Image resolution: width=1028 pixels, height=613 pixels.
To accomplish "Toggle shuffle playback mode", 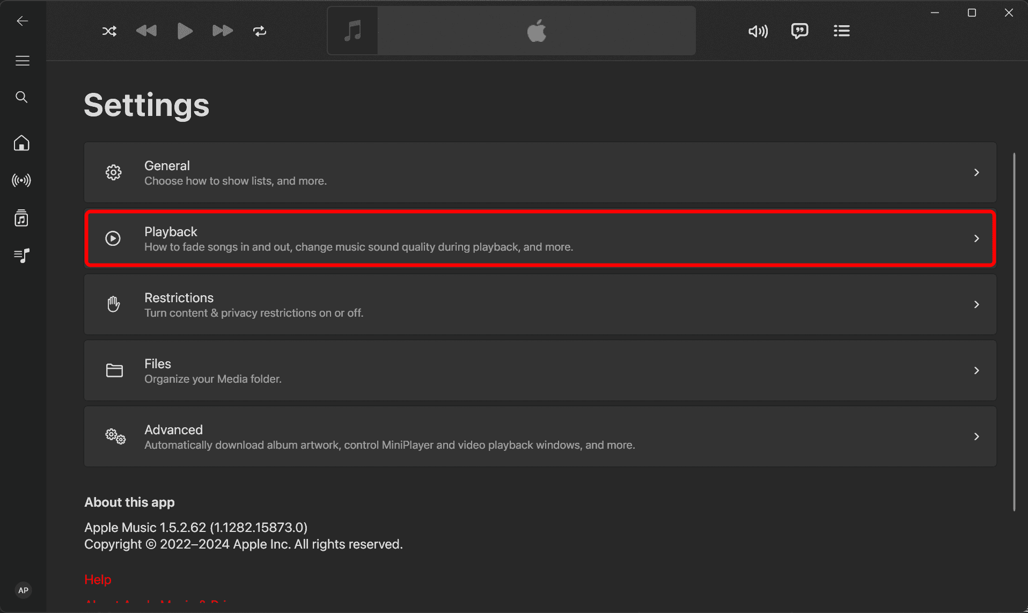I will tap(109, 31).
